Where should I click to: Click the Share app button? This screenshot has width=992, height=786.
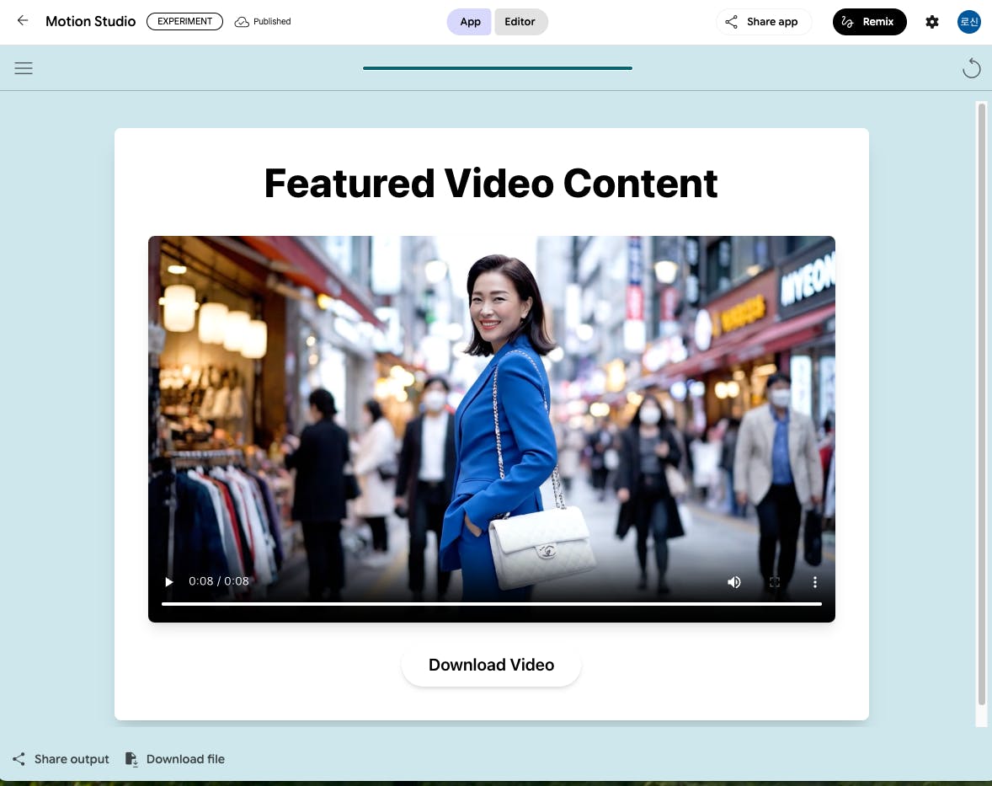[764, 22]
